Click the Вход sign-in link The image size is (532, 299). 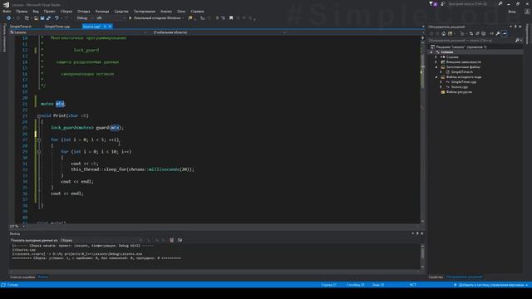point(512,11)
